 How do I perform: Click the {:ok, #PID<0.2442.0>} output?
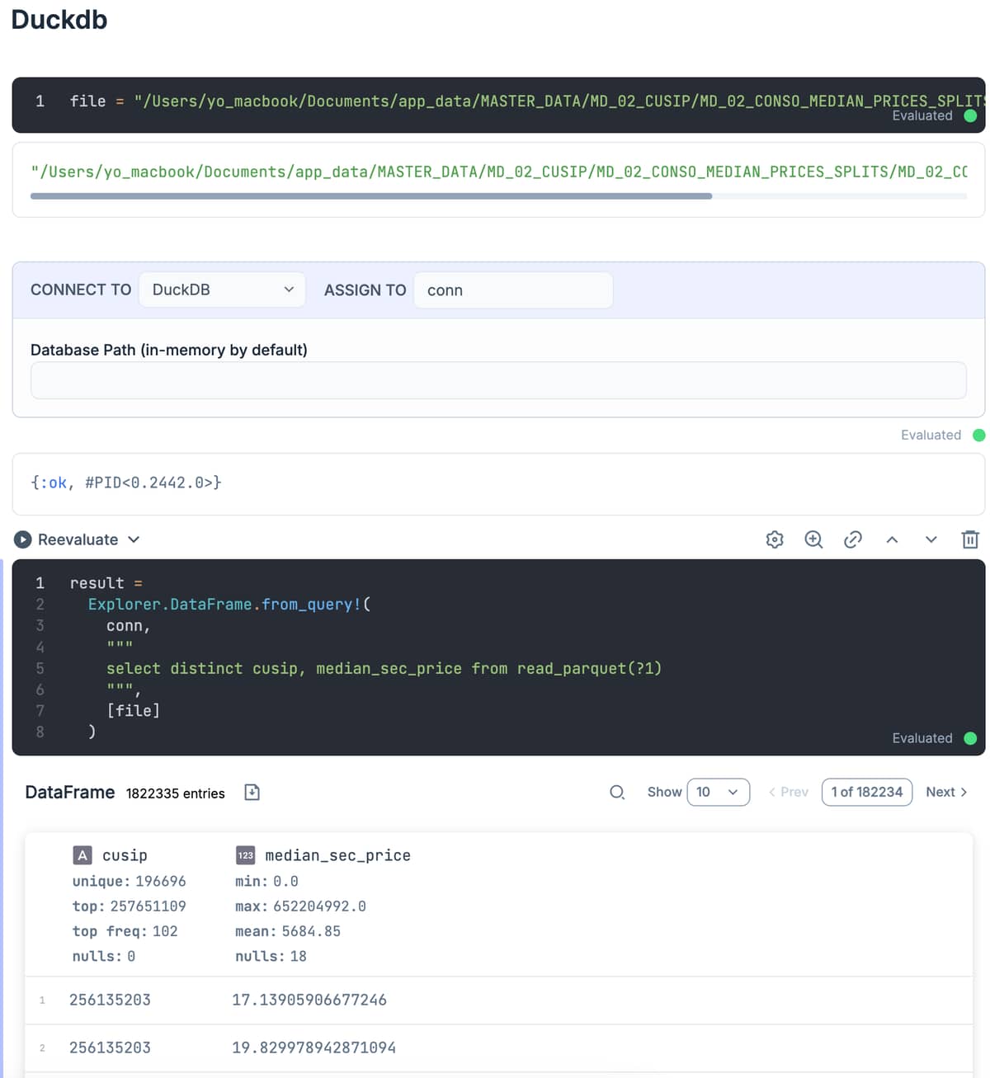coord(126,483)
